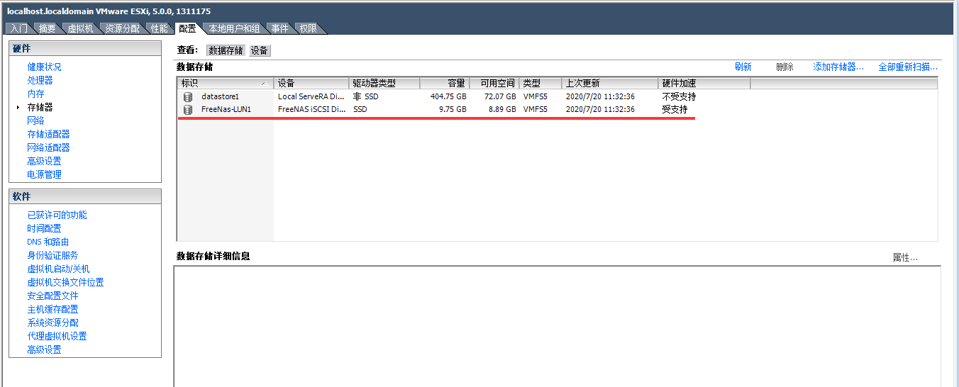This screenshot has width=959, height=387.
Task: Click the 9.75 GB capacity cell
Action: pyautogui.click(x=453, y=110)
